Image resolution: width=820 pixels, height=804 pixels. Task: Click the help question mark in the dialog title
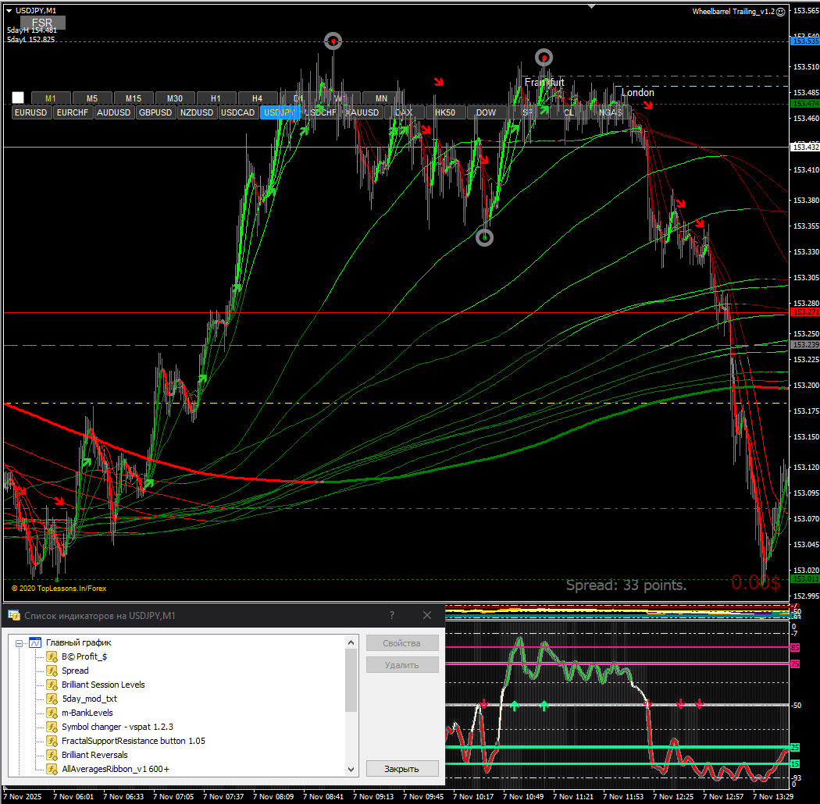[x=392, y=615]
